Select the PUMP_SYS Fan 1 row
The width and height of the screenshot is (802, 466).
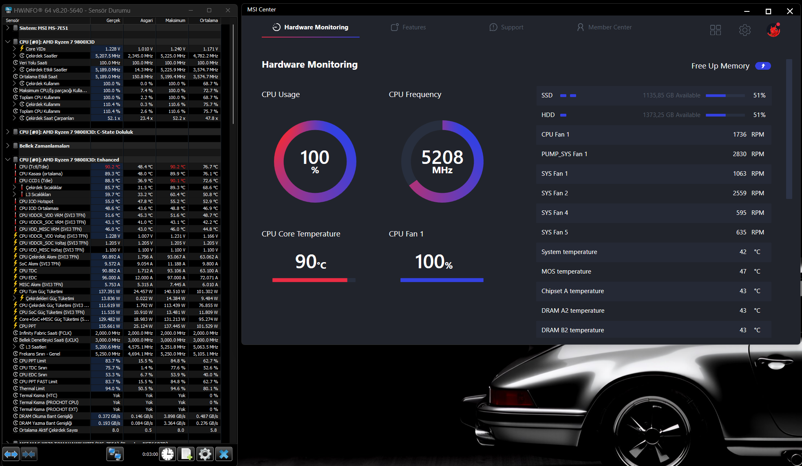(x=654, y=154)
